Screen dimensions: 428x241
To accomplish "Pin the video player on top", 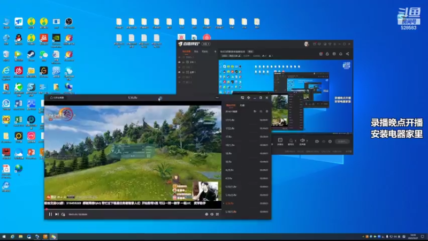I will [x=248, y=97].
